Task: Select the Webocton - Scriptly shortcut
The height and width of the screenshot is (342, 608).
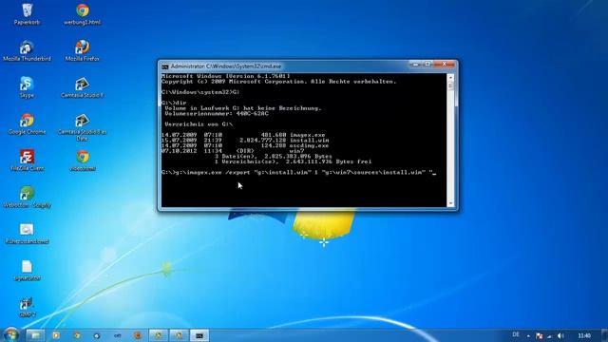Action: [27, 197]
